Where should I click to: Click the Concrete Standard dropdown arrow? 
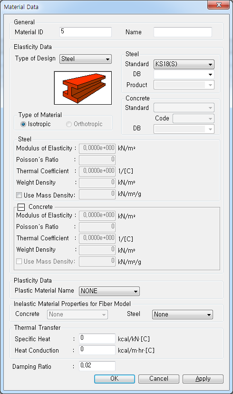click(210, 108)
